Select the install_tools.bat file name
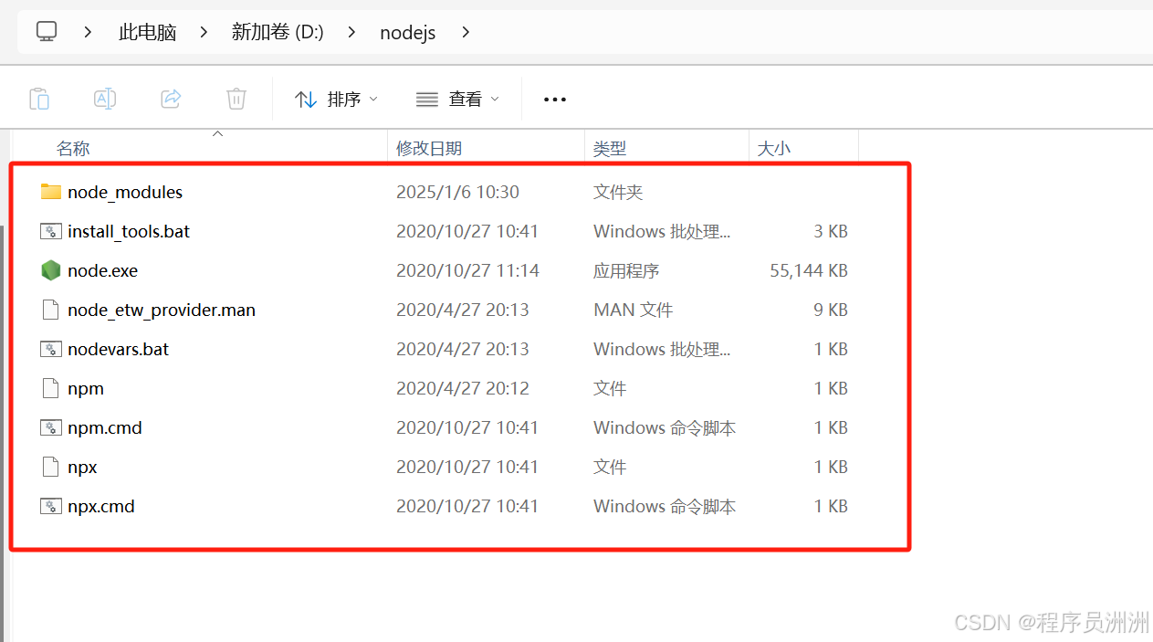 [x=129, y=231]
